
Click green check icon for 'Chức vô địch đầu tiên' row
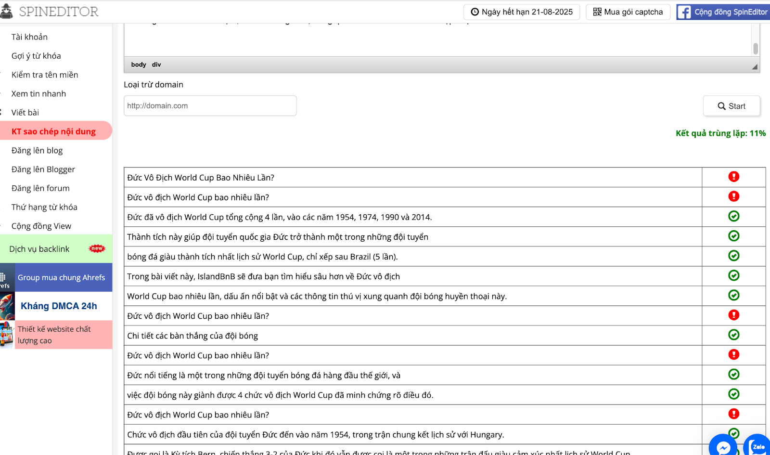point(733,433)
